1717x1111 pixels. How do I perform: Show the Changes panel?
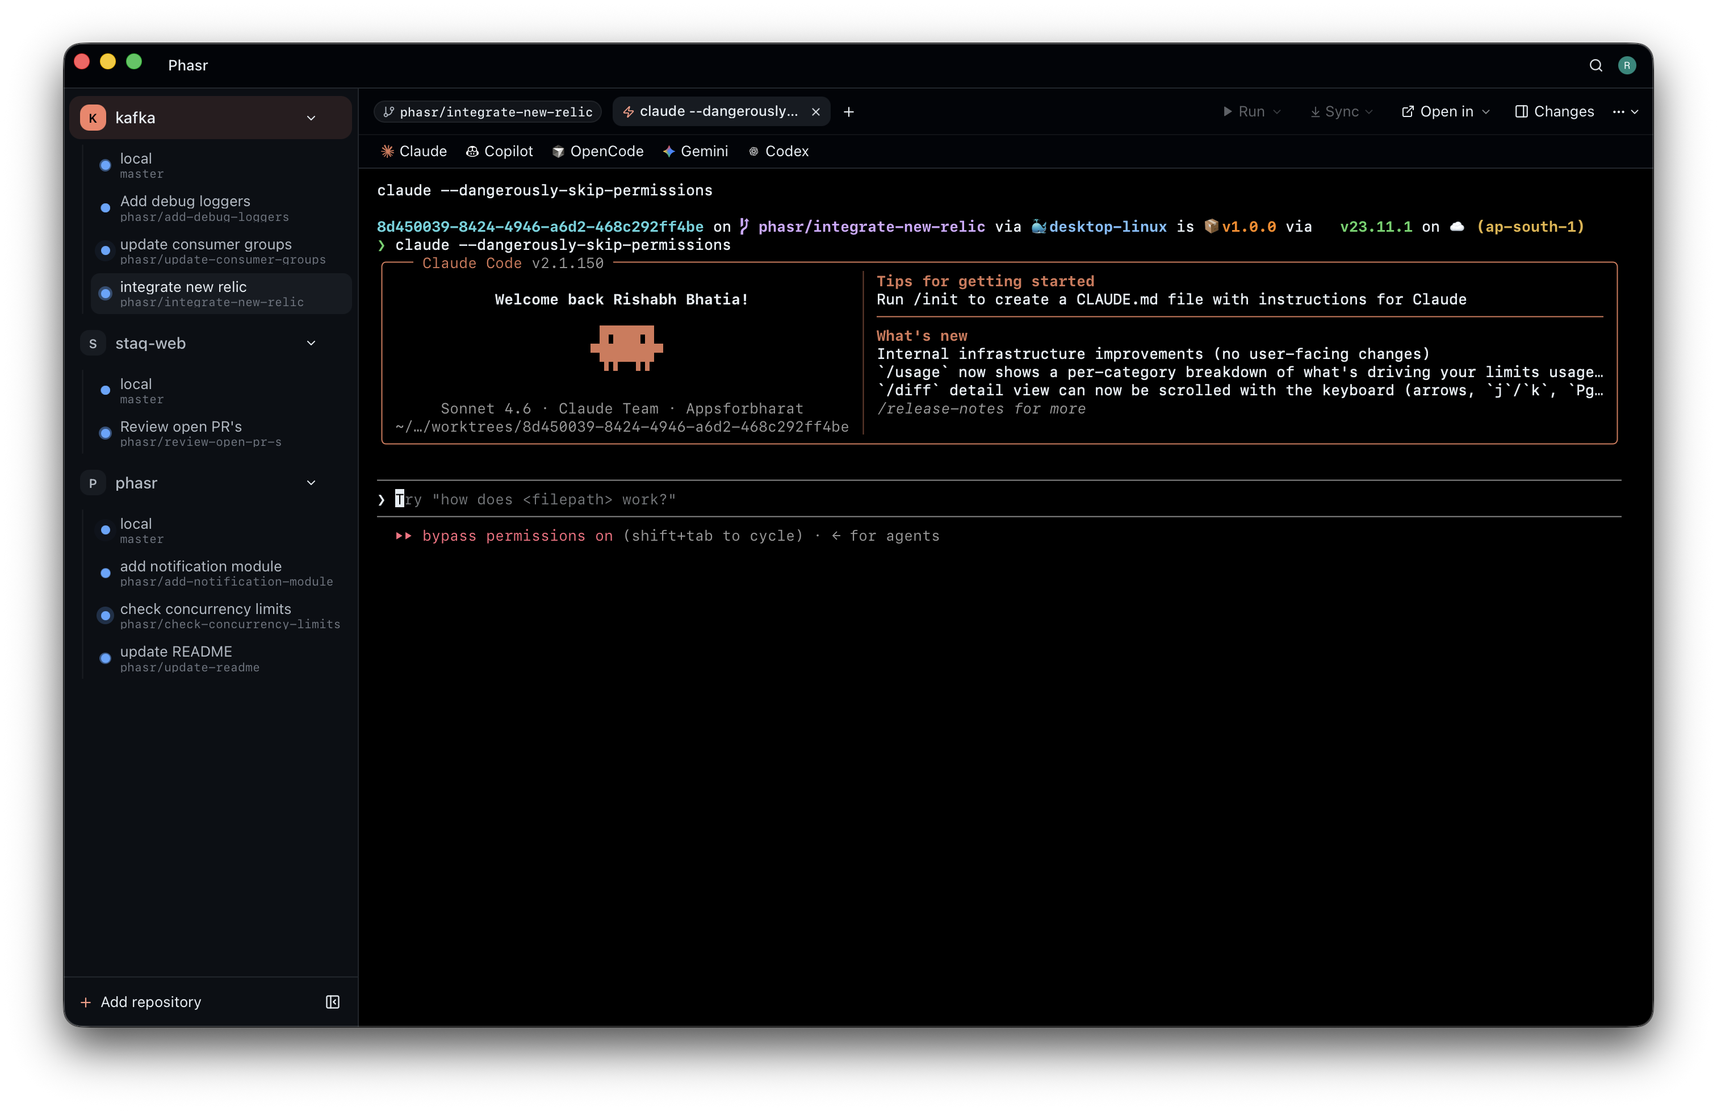point(1554,112)
